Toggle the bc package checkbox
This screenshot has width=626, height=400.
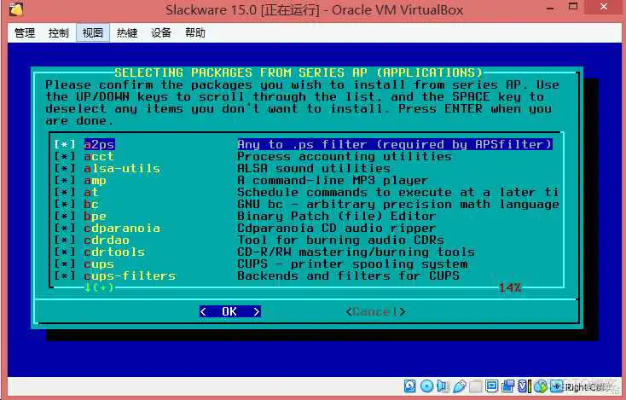point(65,204)
